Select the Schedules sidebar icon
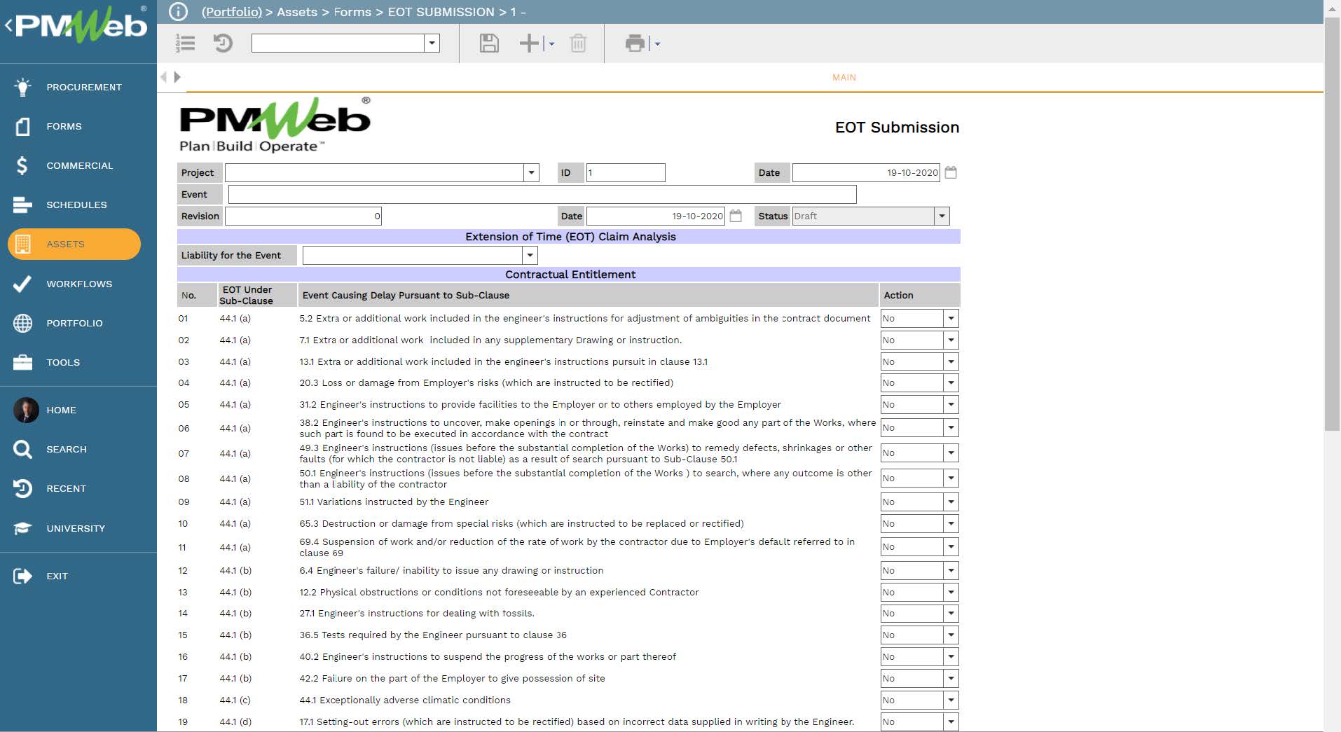The height and width of the screenshot is (732, 1341). tap(22, 205)
